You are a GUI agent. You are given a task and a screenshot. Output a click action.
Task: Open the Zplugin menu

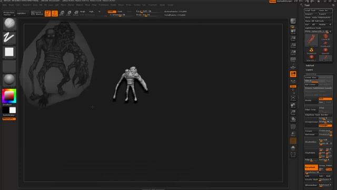[x=162, y=5]
